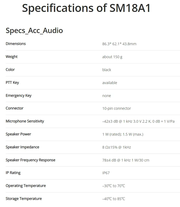Click the Color label

(x=10, y=70)
